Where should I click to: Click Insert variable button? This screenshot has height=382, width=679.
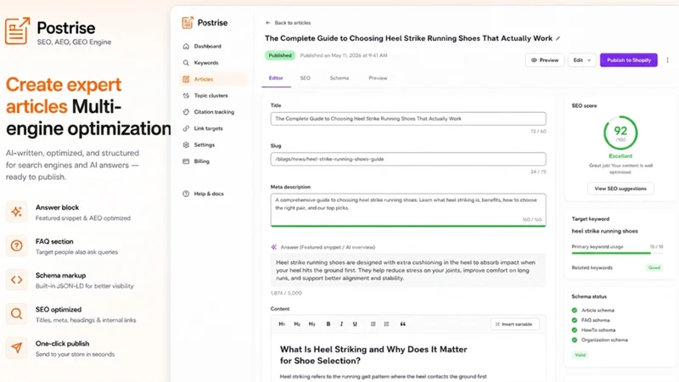(515, 324)
